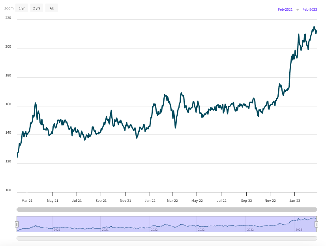Edit the Feb-2023 end date

click(x=309, y=9)
